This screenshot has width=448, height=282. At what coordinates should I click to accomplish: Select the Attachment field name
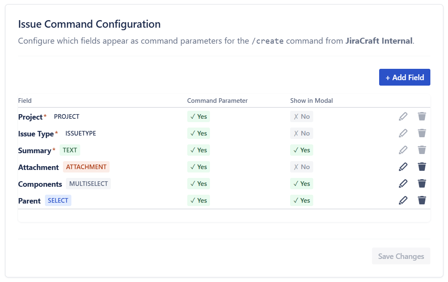coord(38,167)
